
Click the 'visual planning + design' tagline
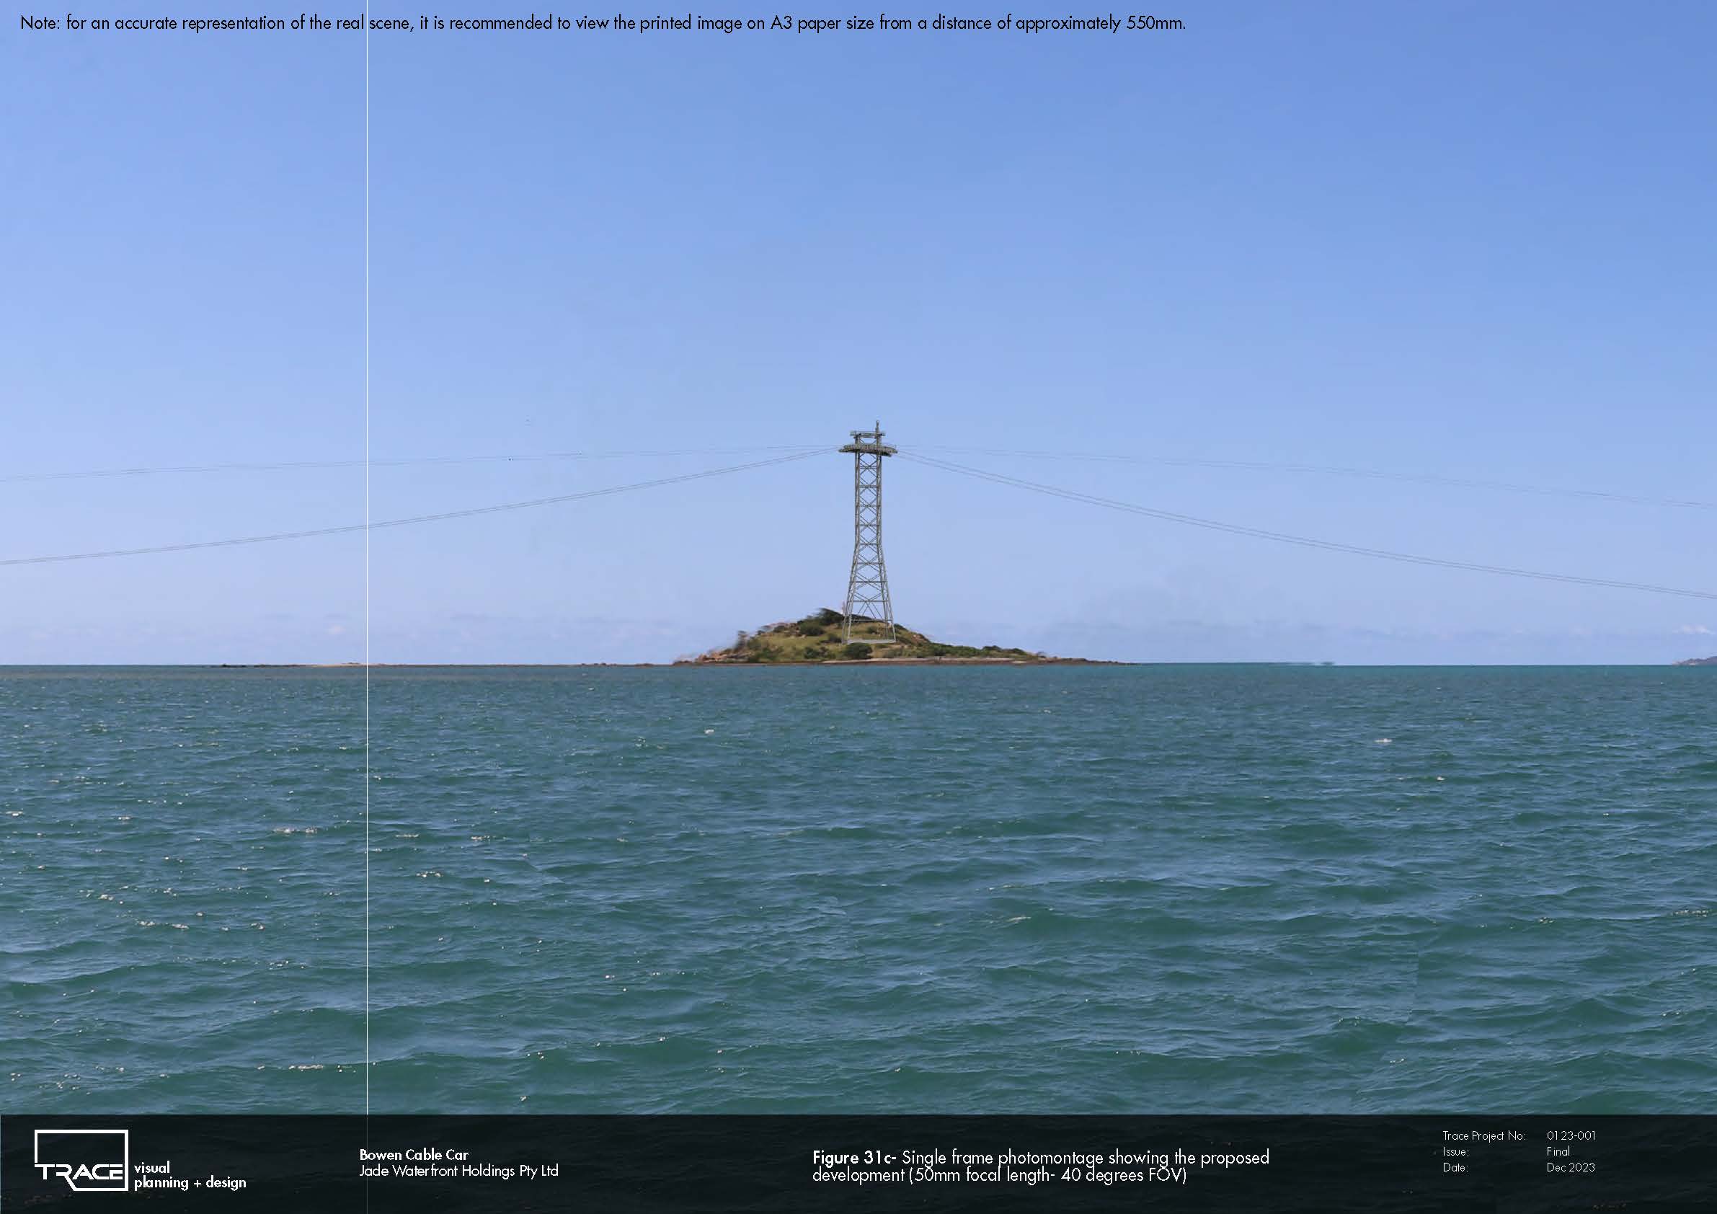[190, 1175]
